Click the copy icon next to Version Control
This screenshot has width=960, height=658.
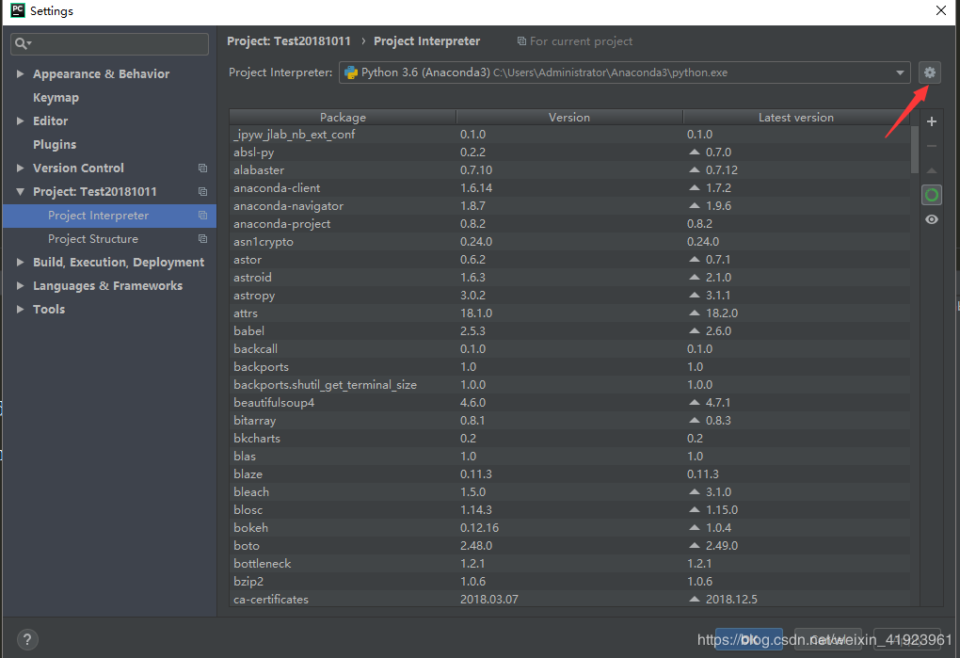tap(202, 169)
